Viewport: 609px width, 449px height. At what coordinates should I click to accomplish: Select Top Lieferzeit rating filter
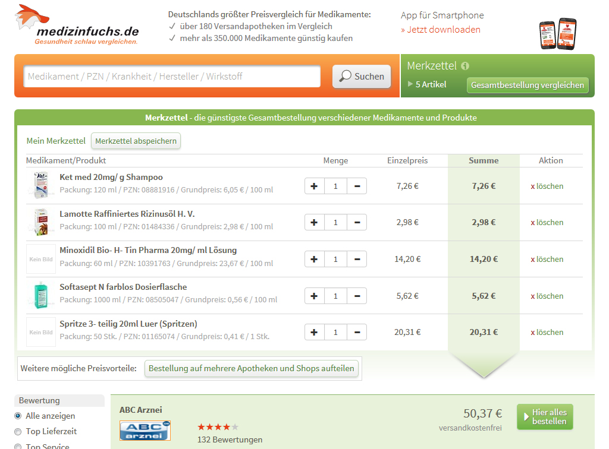(x=18, y=431)
